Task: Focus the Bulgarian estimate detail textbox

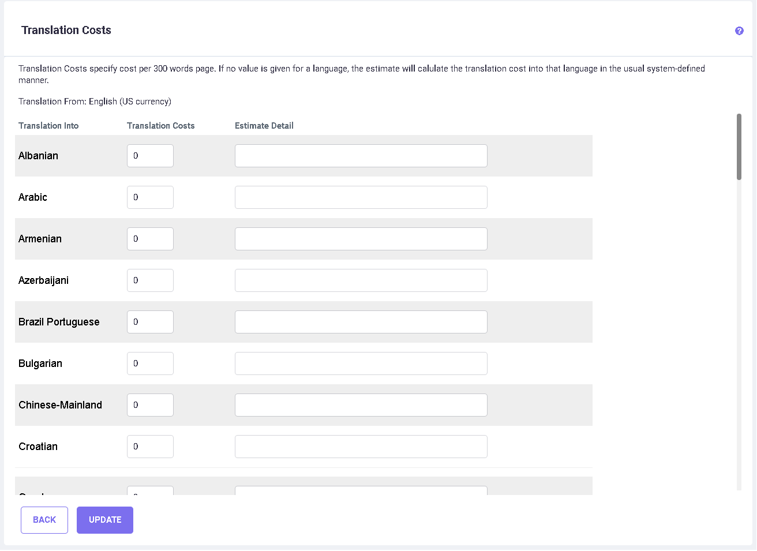Action: (x=361, y=363)
